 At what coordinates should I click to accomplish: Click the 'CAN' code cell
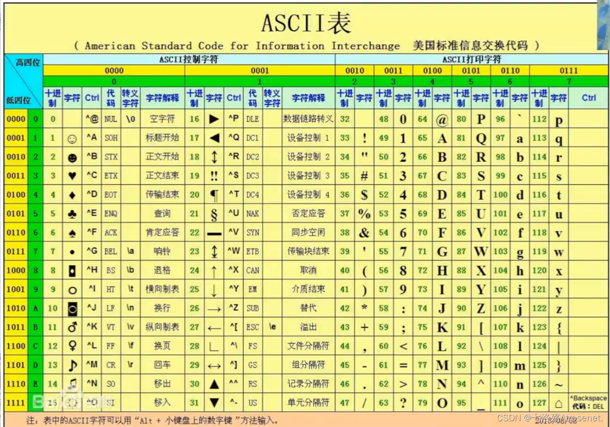pos(253,270)
